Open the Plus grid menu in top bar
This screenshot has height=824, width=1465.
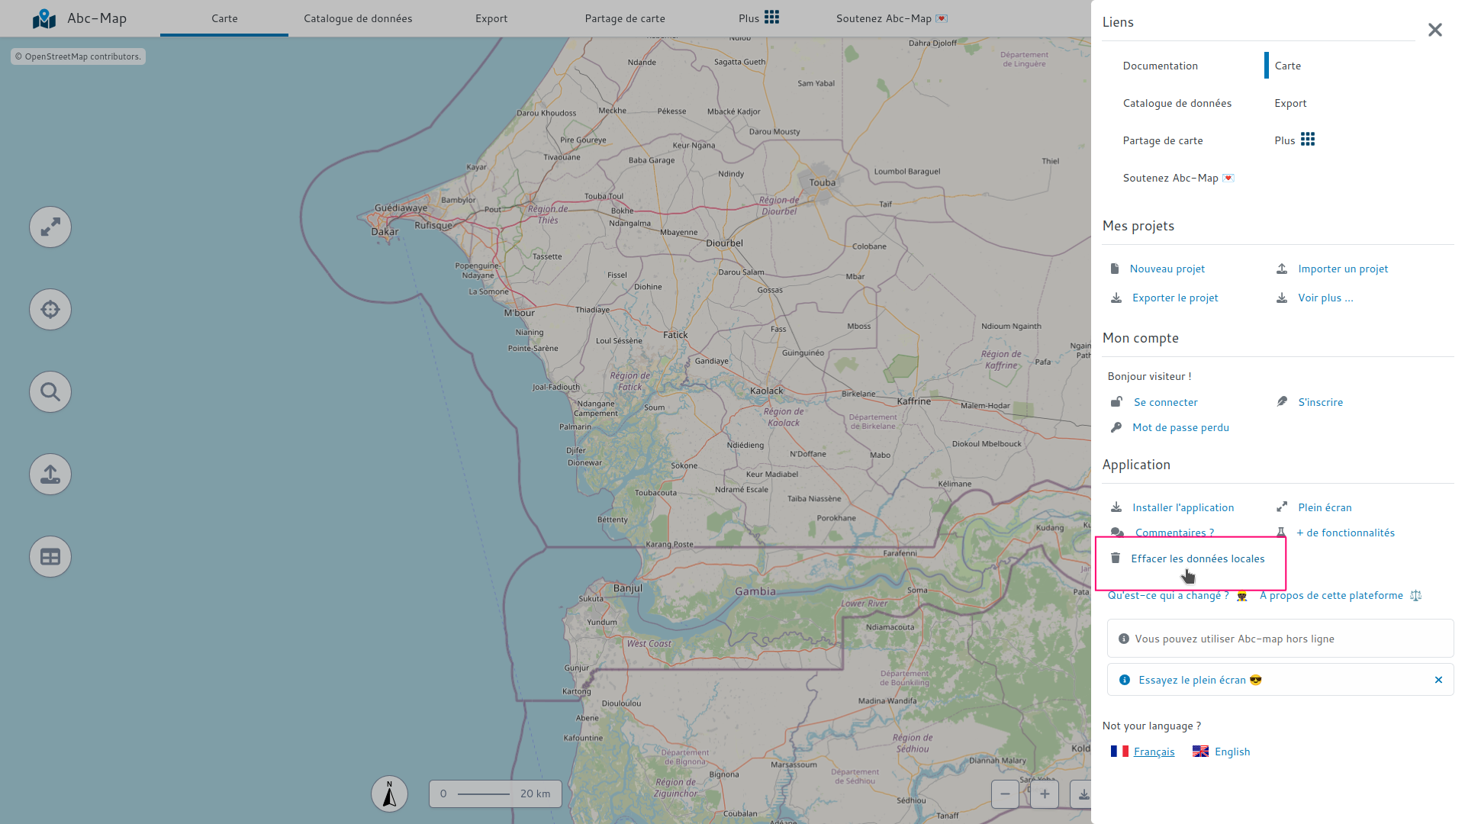click(x=758, y=18)
